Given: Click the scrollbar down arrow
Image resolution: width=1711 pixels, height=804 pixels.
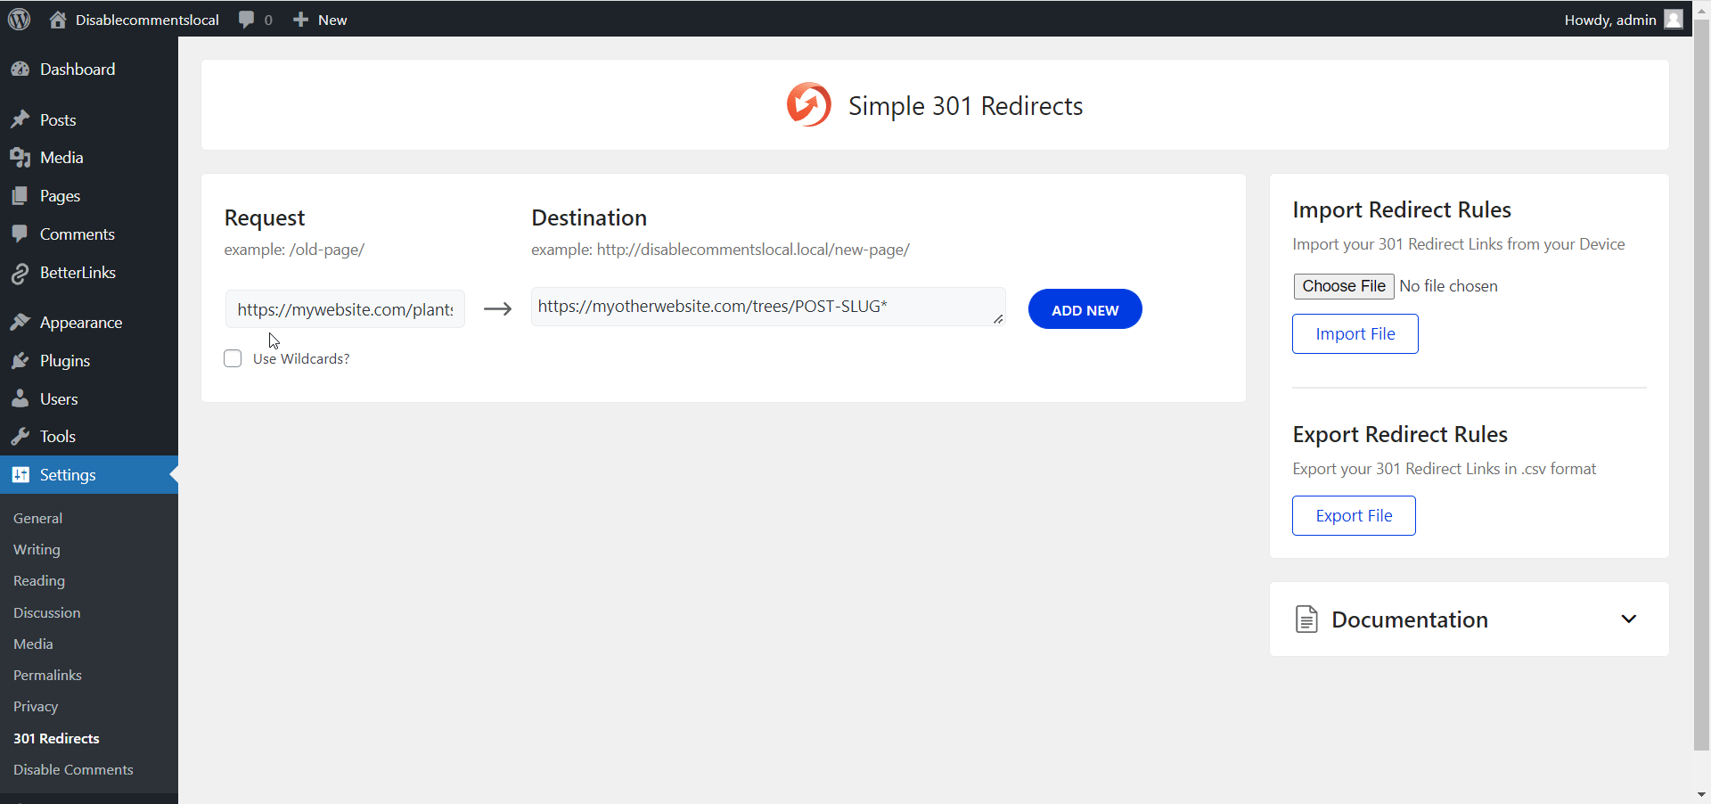Looking at the screenshot, I should pos(1701,794).
